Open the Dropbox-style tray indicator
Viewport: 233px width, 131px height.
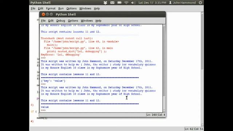(105, 3)
